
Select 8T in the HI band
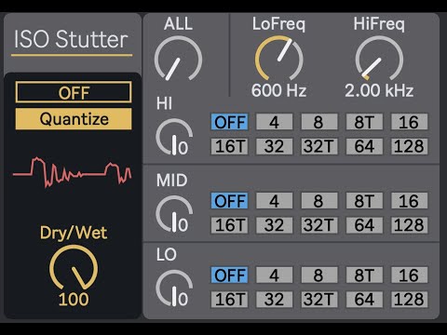click(x=364, y=122)
